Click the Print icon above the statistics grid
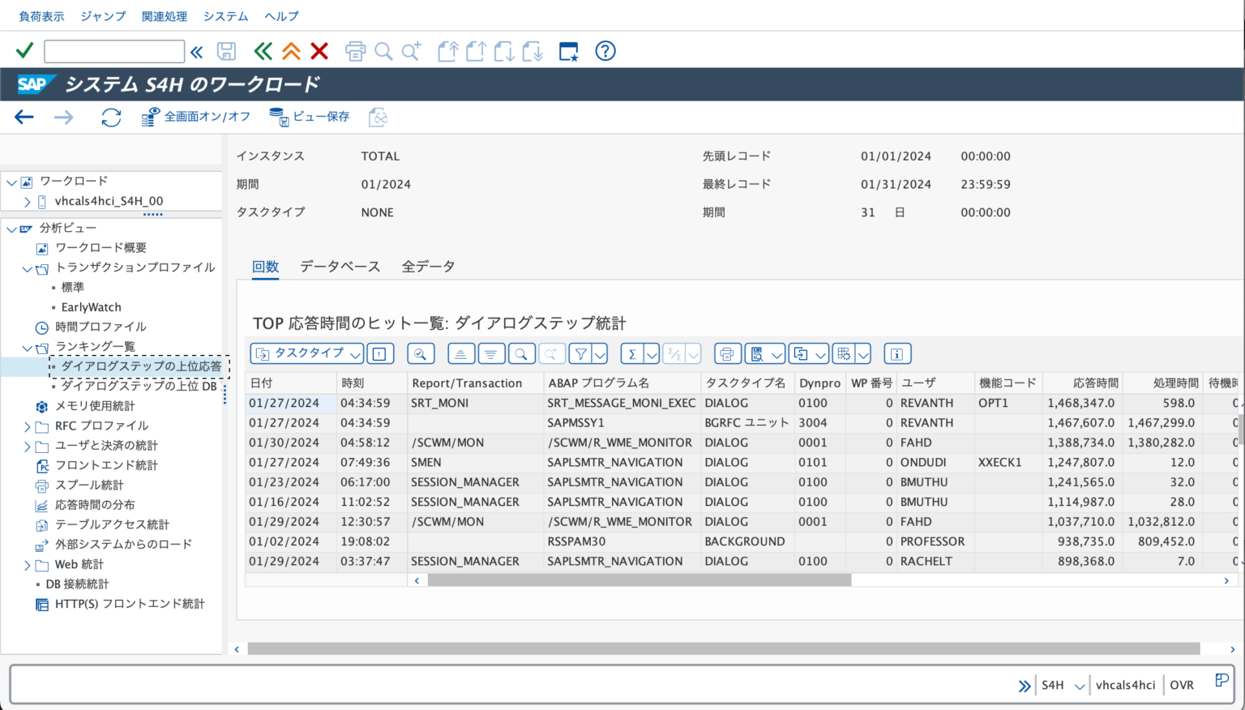Screen dimensions: 1245x710 (727, 353)
